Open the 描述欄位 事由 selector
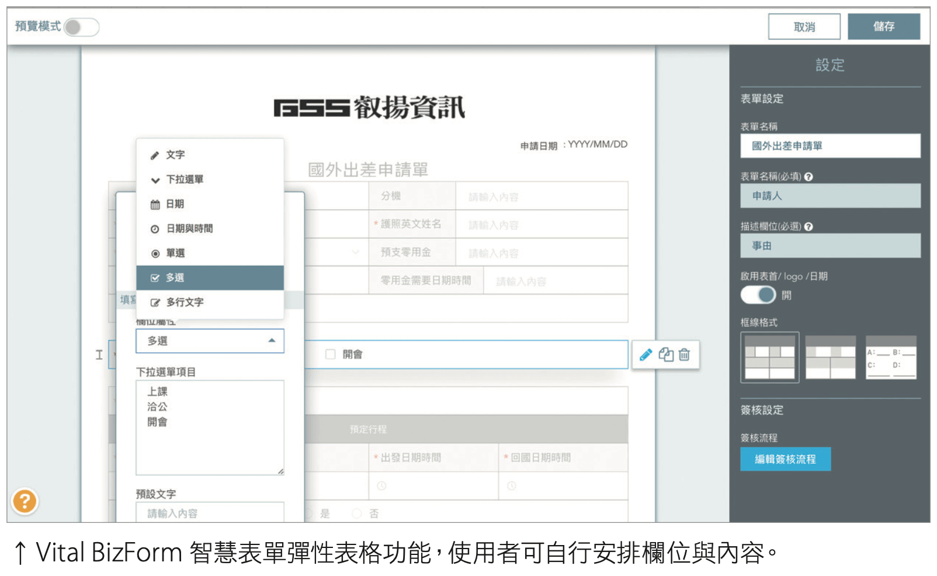 click(830, 246)
